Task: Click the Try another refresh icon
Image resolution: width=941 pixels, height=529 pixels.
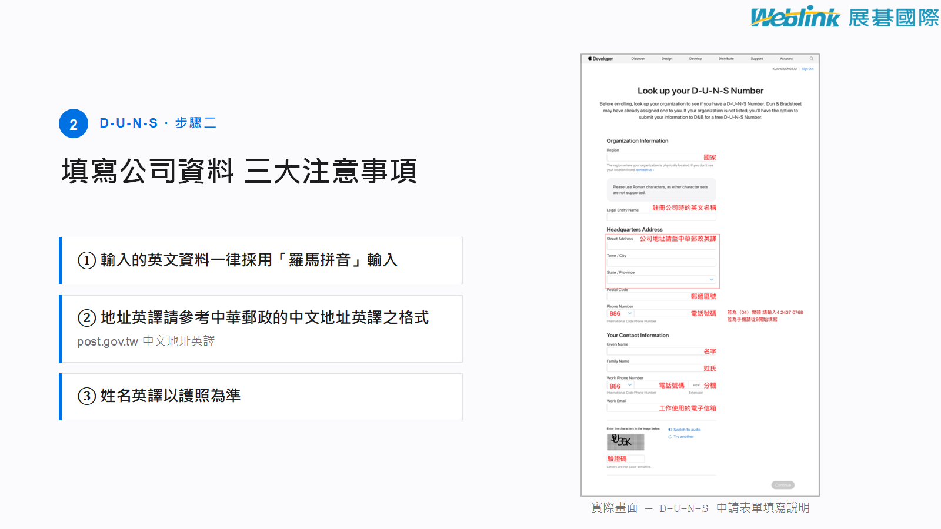Action: pos(670,437)
